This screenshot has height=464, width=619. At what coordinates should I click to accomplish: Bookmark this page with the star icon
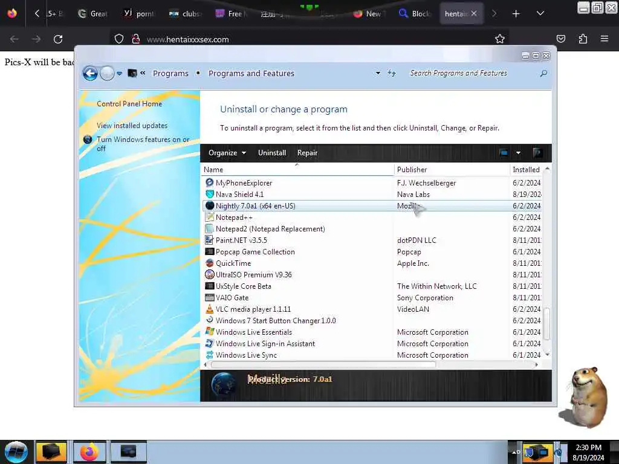[x=500, y=39]
